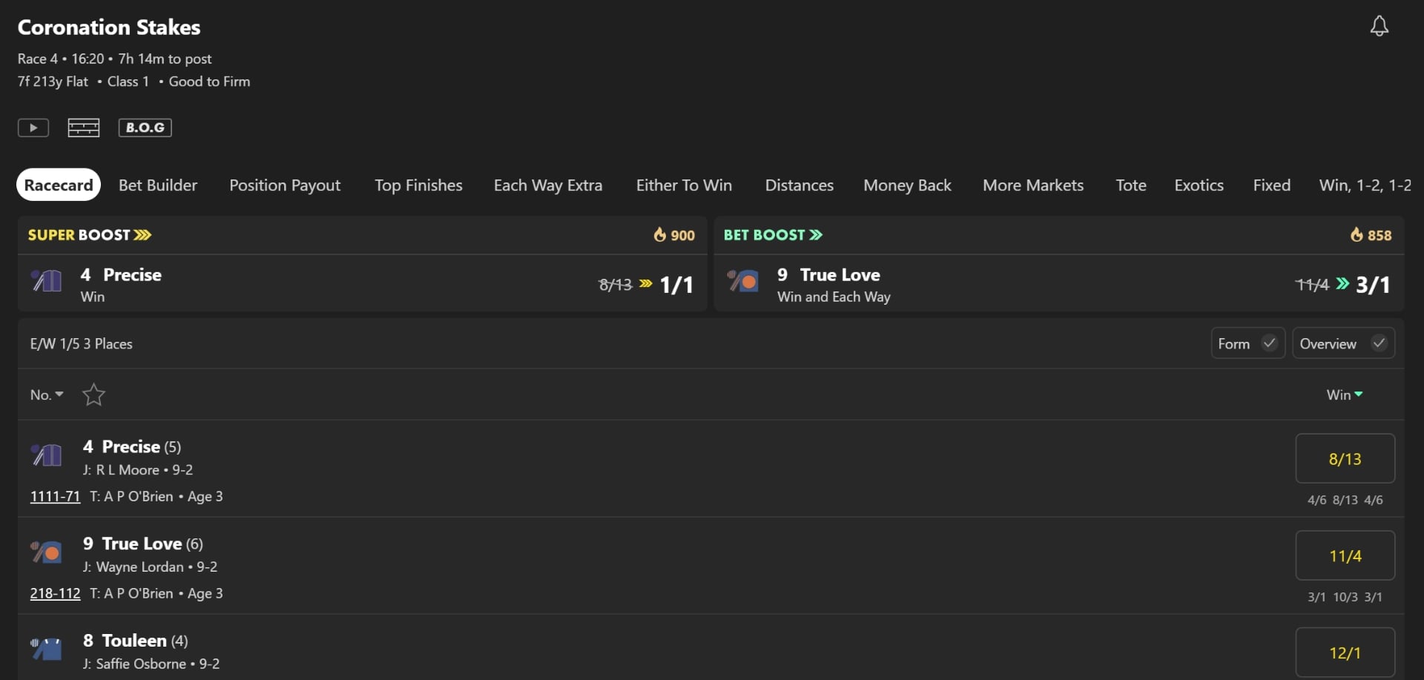Image resolution: width=1424 pixels, height=680 pixels.
Task: Select the Distances tab
Action: 800,185
